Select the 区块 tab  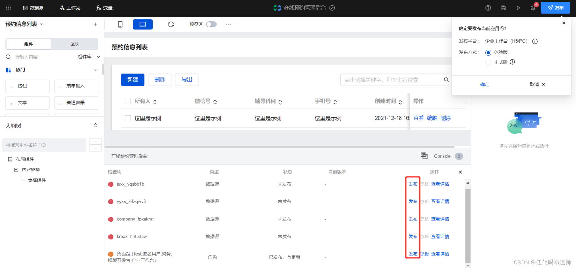pyautogui.click(x=75, y=44)
